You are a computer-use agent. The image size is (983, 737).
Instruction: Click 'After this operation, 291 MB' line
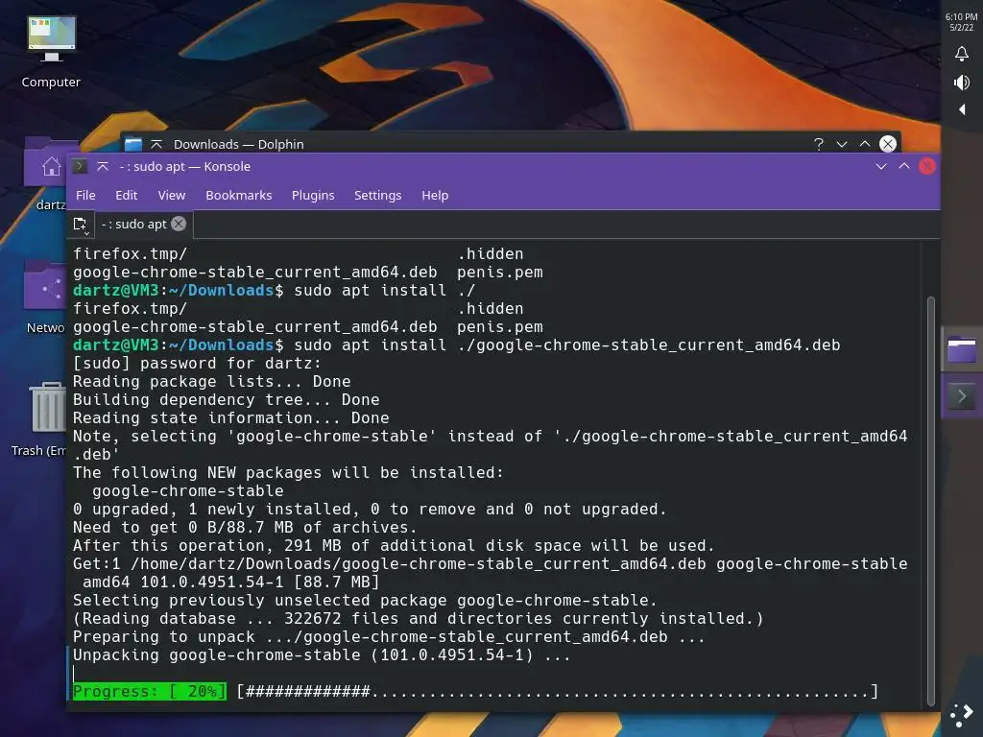pyautogui.click(x=394, y=545)
